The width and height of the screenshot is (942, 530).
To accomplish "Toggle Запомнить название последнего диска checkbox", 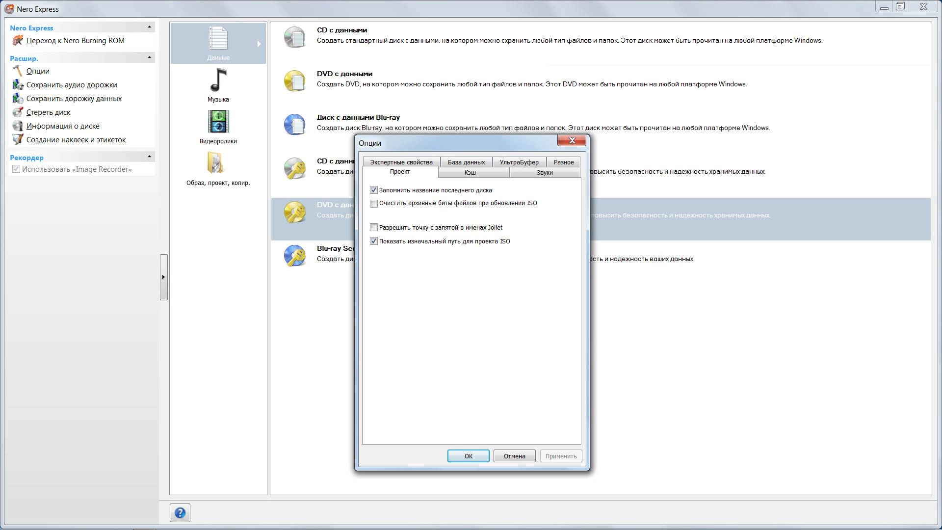I will (x=374, y=190).
